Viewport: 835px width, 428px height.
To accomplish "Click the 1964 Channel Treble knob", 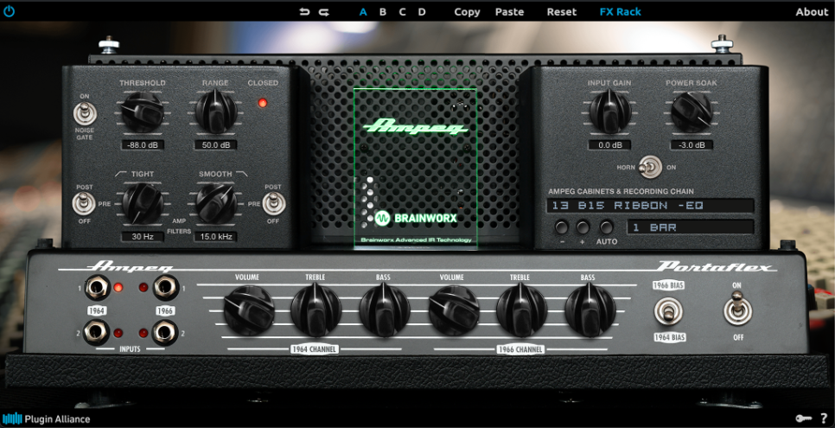I will [x=316, y=310].
